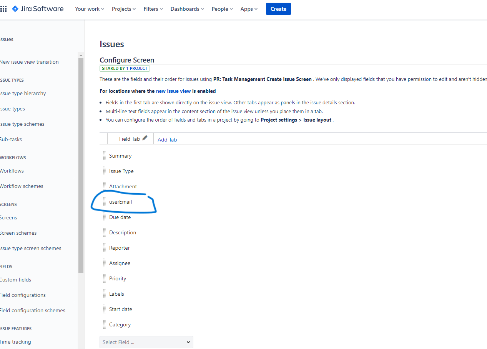Click the drag handle next to Priority

(x=104, y=278)
